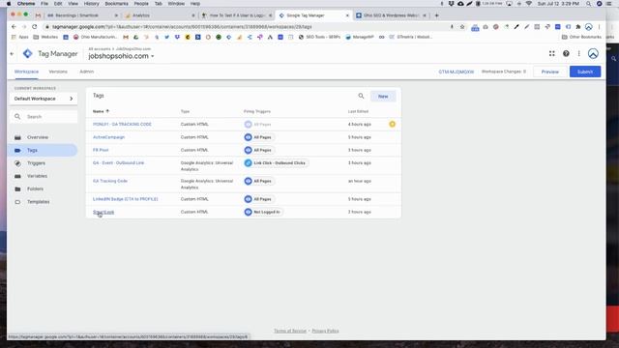This screenshot has height=348, width=619.
Task: Navigate back in Chrome
Action: coord(14,27)
